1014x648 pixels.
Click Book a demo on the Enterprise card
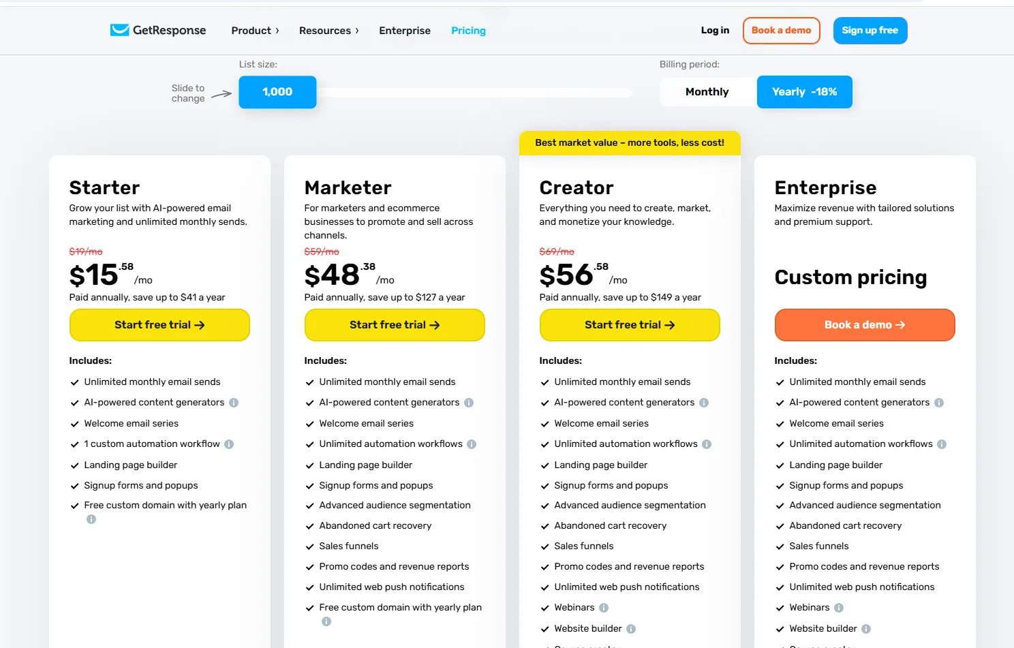[x=864, y=325]
